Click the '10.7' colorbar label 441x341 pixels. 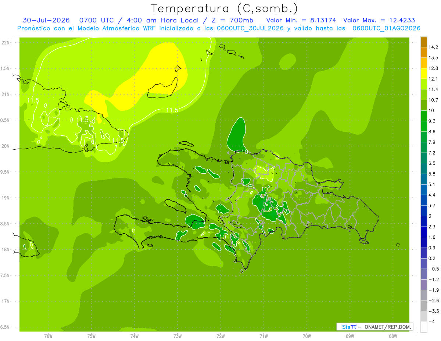tap(433, 100)
